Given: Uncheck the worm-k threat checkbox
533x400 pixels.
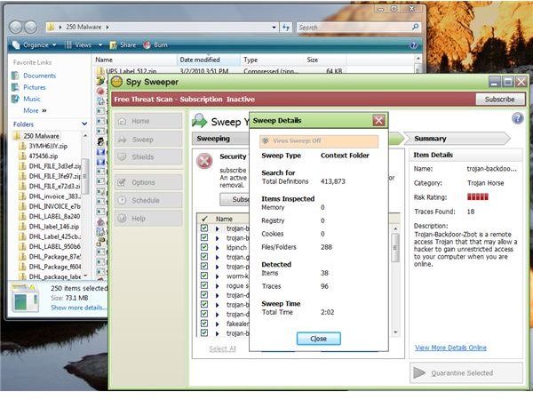Looking at the screenshot, I should coord(204,276).
